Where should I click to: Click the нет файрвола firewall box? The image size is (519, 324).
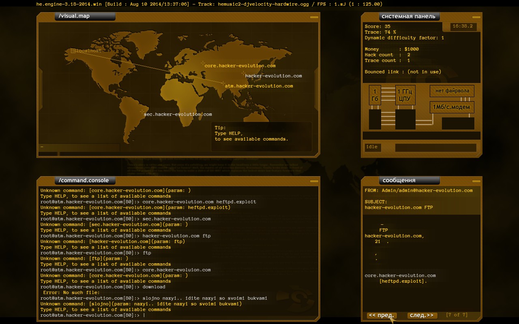tap(452, 91)
